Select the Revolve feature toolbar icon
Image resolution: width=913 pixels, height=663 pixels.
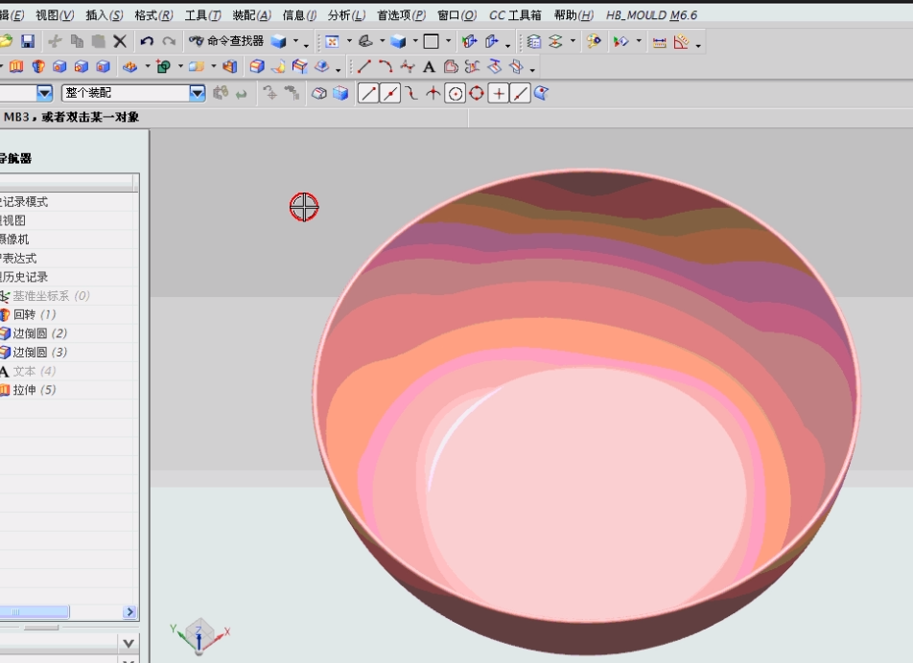[x=38, y=67]
